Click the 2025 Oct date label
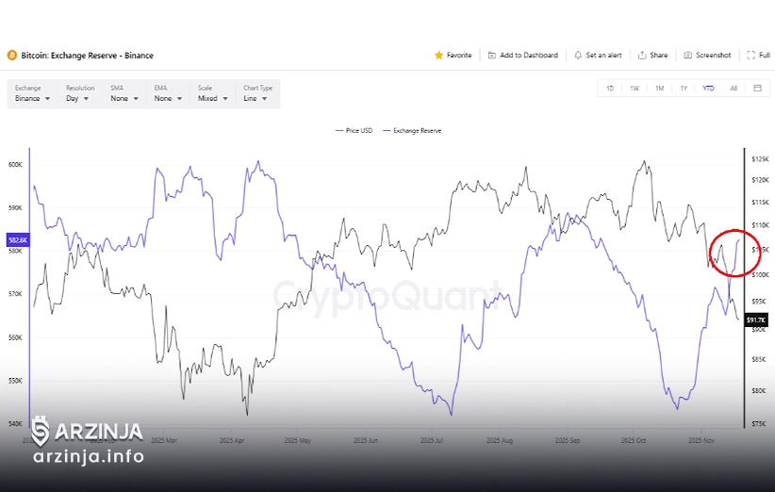 click(634, 440)
